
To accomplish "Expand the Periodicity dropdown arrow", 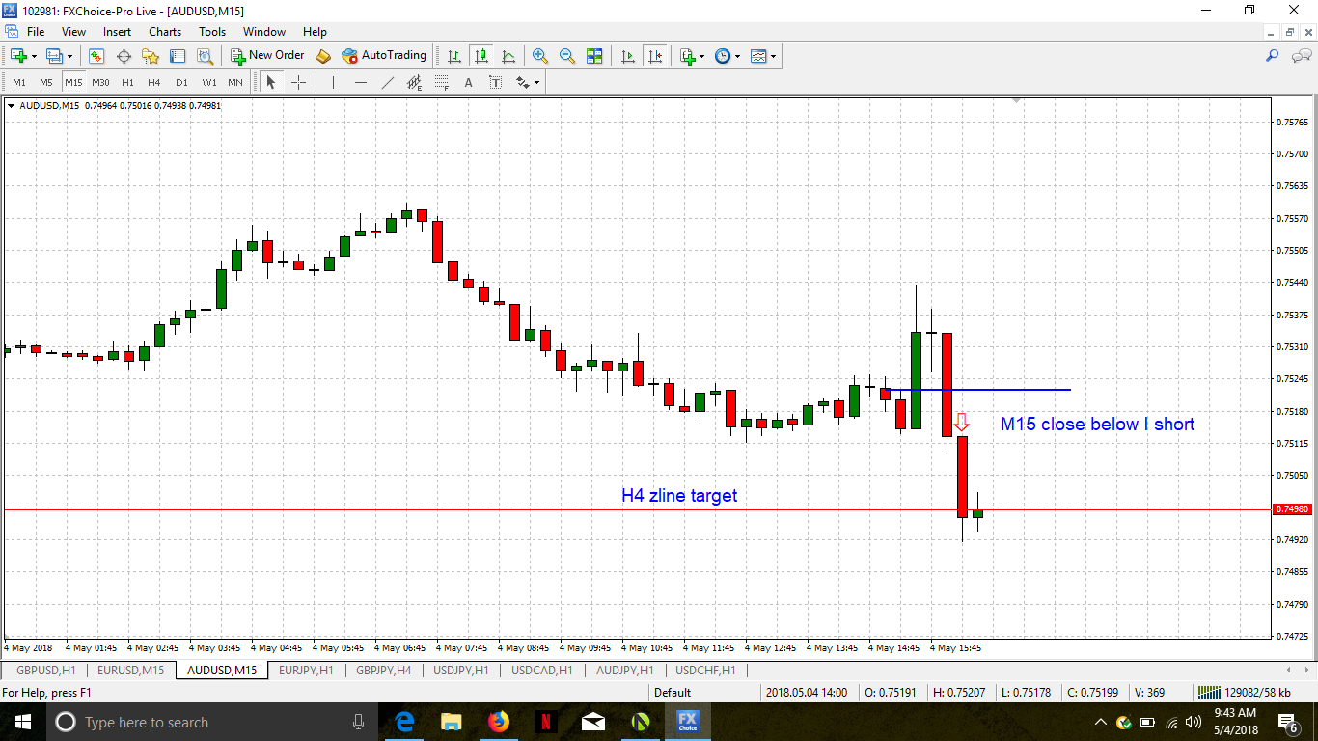I will tap(738, 56).
